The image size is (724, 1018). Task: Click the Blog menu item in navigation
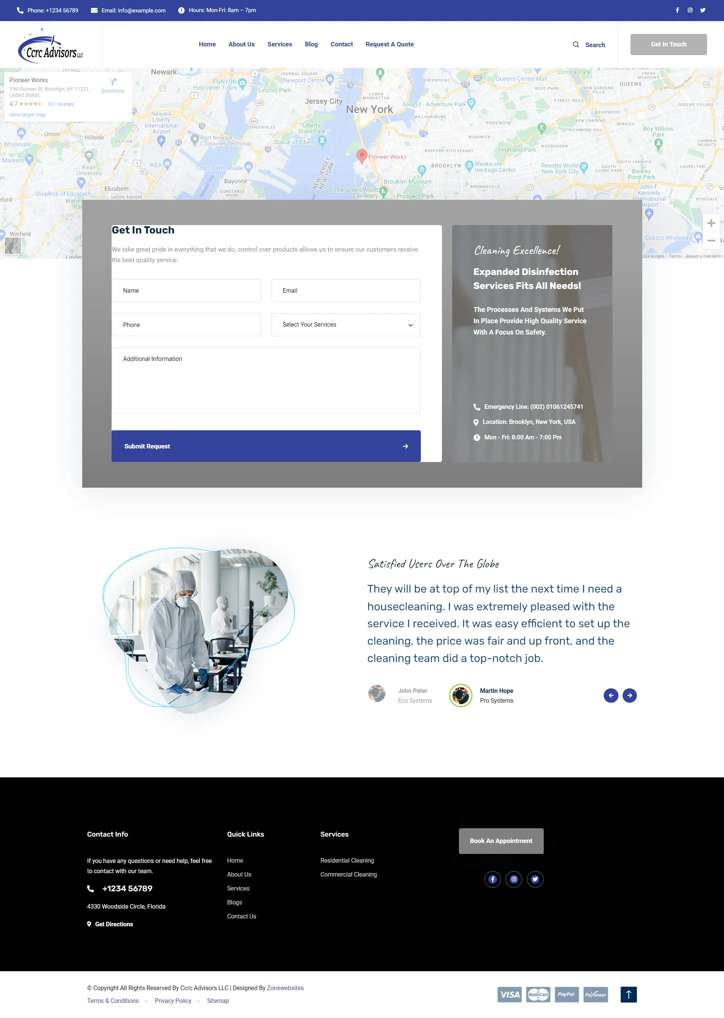point(311,44)
